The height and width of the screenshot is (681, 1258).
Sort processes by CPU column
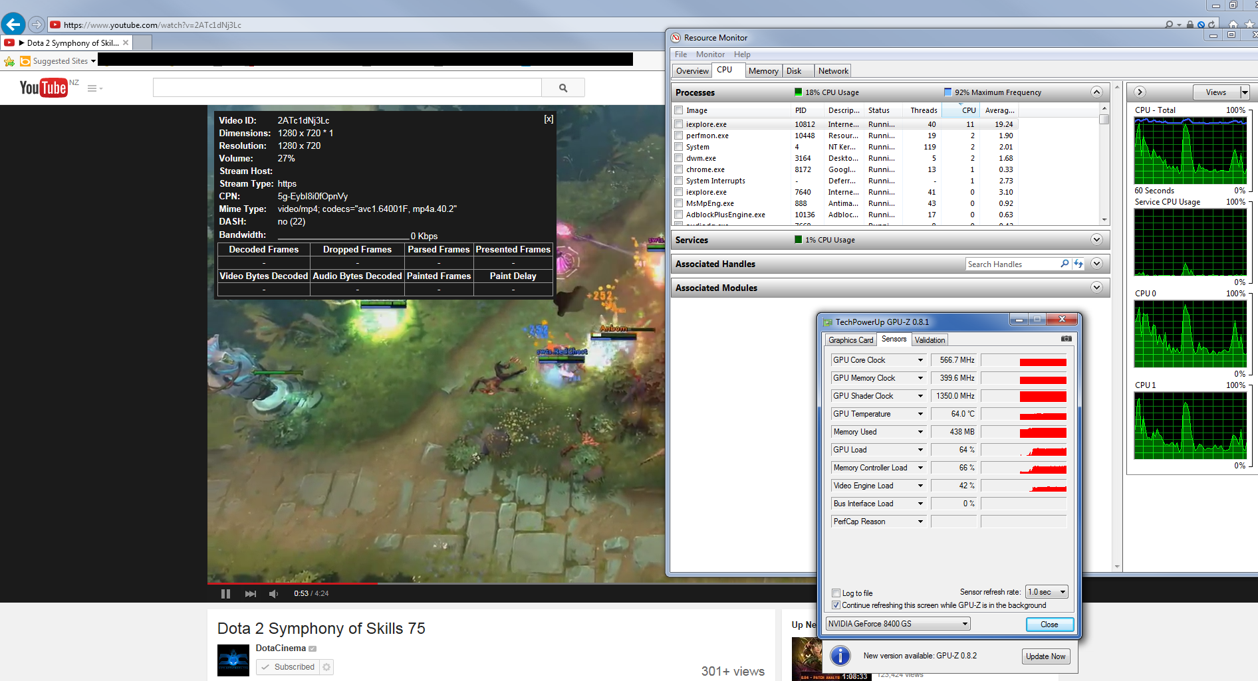(961, 110)
